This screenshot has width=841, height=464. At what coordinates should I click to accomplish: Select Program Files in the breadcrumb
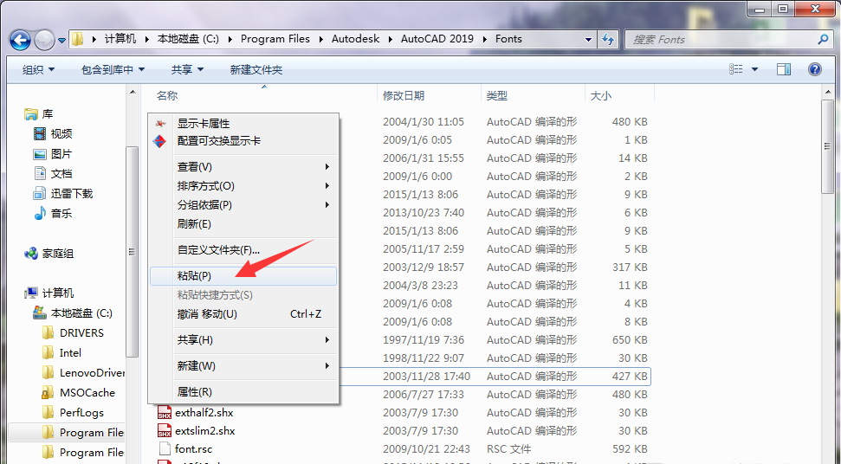coord(275,39)
